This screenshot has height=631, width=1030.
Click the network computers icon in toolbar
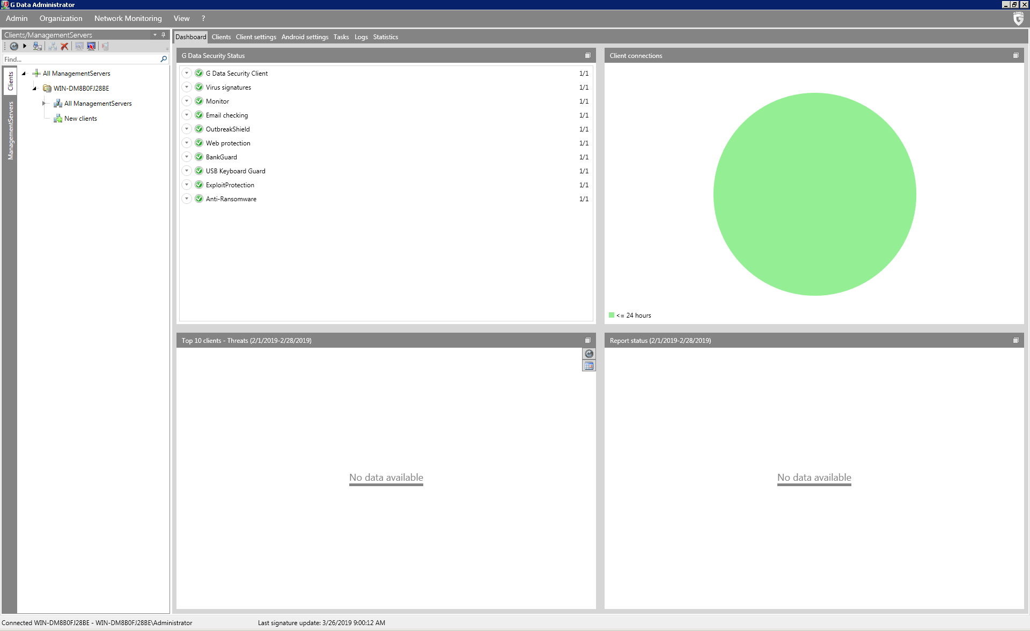coord(37,47)
